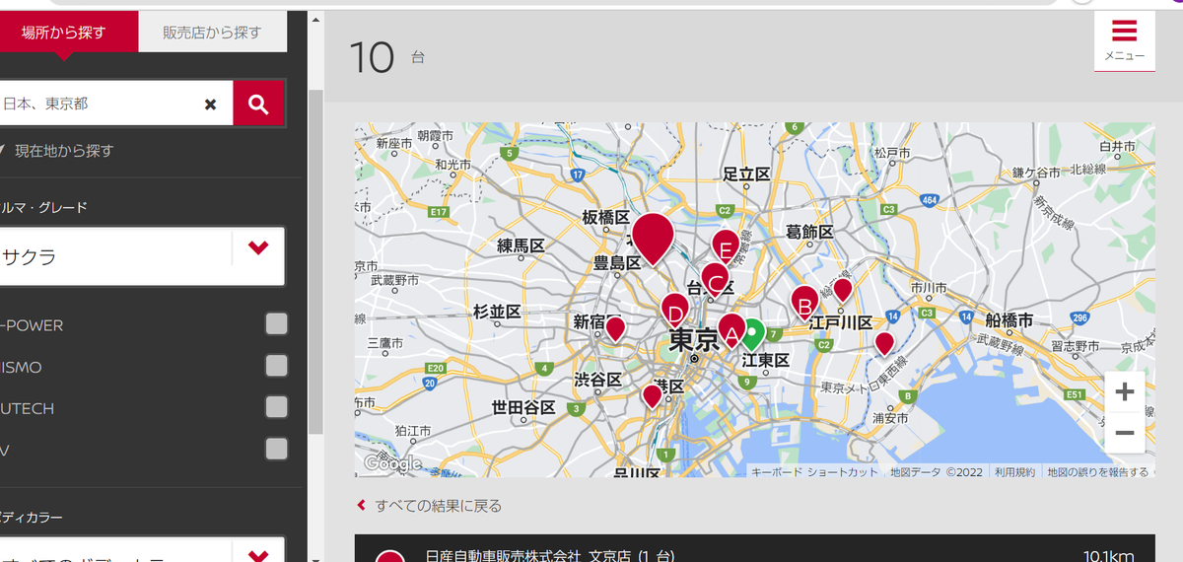Select map marker C
Image resolution: width=1183 pixels, height=562 pixels.
tap(715, 281)
